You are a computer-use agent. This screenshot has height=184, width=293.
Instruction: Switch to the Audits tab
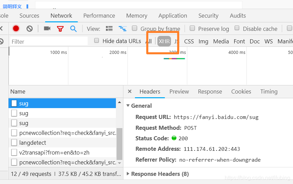[238, 16]
